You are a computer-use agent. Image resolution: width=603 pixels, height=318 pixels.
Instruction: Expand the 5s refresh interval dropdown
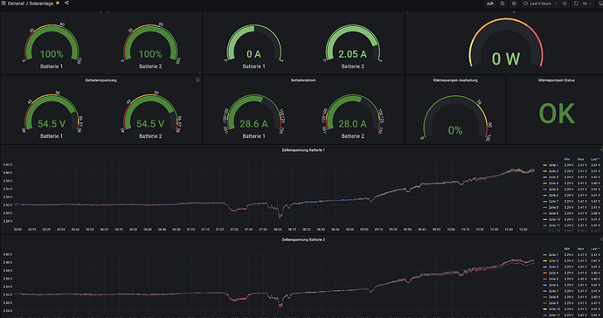586,3
